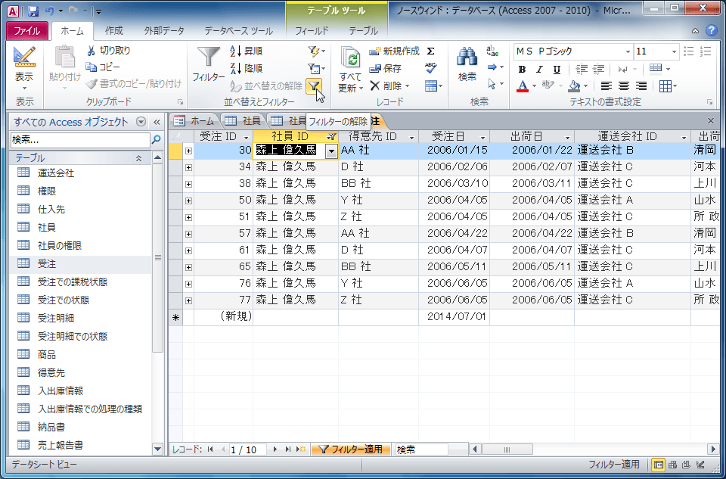
Task: Toggle the filter on/off funnel icon
Action: [x=314, y=86]
